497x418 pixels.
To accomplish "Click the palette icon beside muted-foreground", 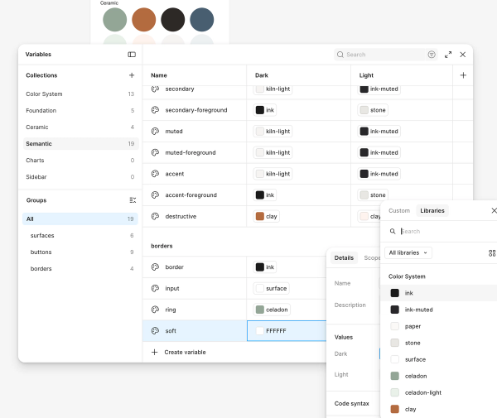I will click(155, 152).
